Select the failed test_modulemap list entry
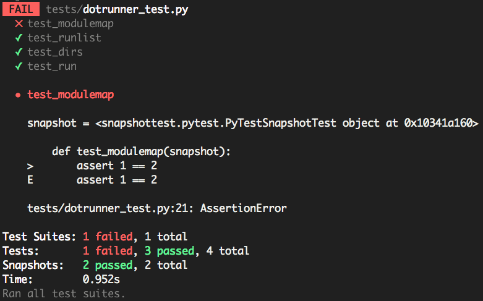 (71, 23)
